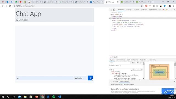
Task: Select the DevTools inspect element picker icon
Action: tap(111, 10)
